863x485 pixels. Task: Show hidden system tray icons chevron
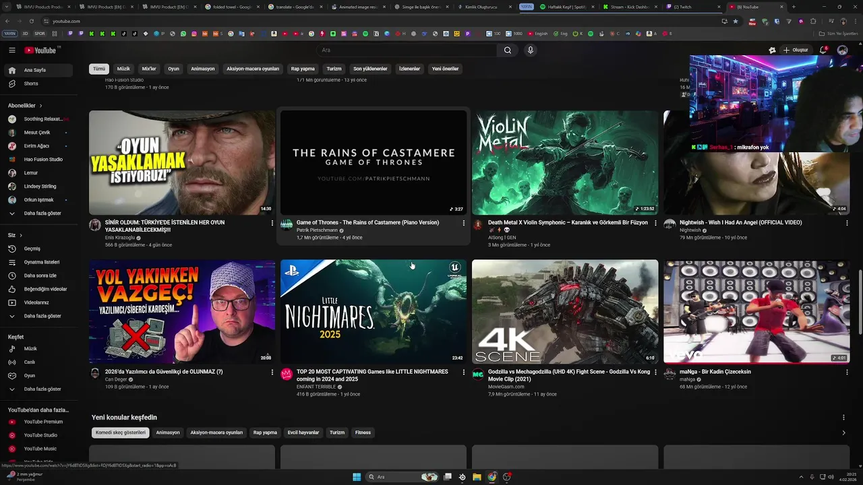[x=802, y=477]
